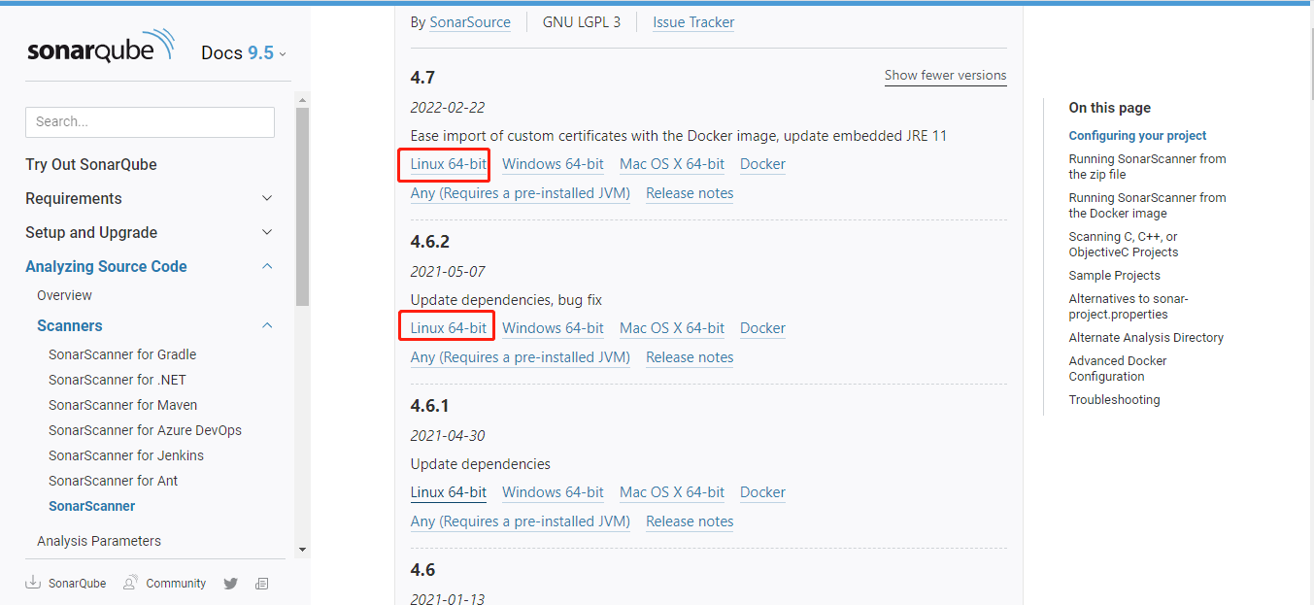Jump to Configuring your project
The image size is (1314, 605).
[x=1137, y=136]
